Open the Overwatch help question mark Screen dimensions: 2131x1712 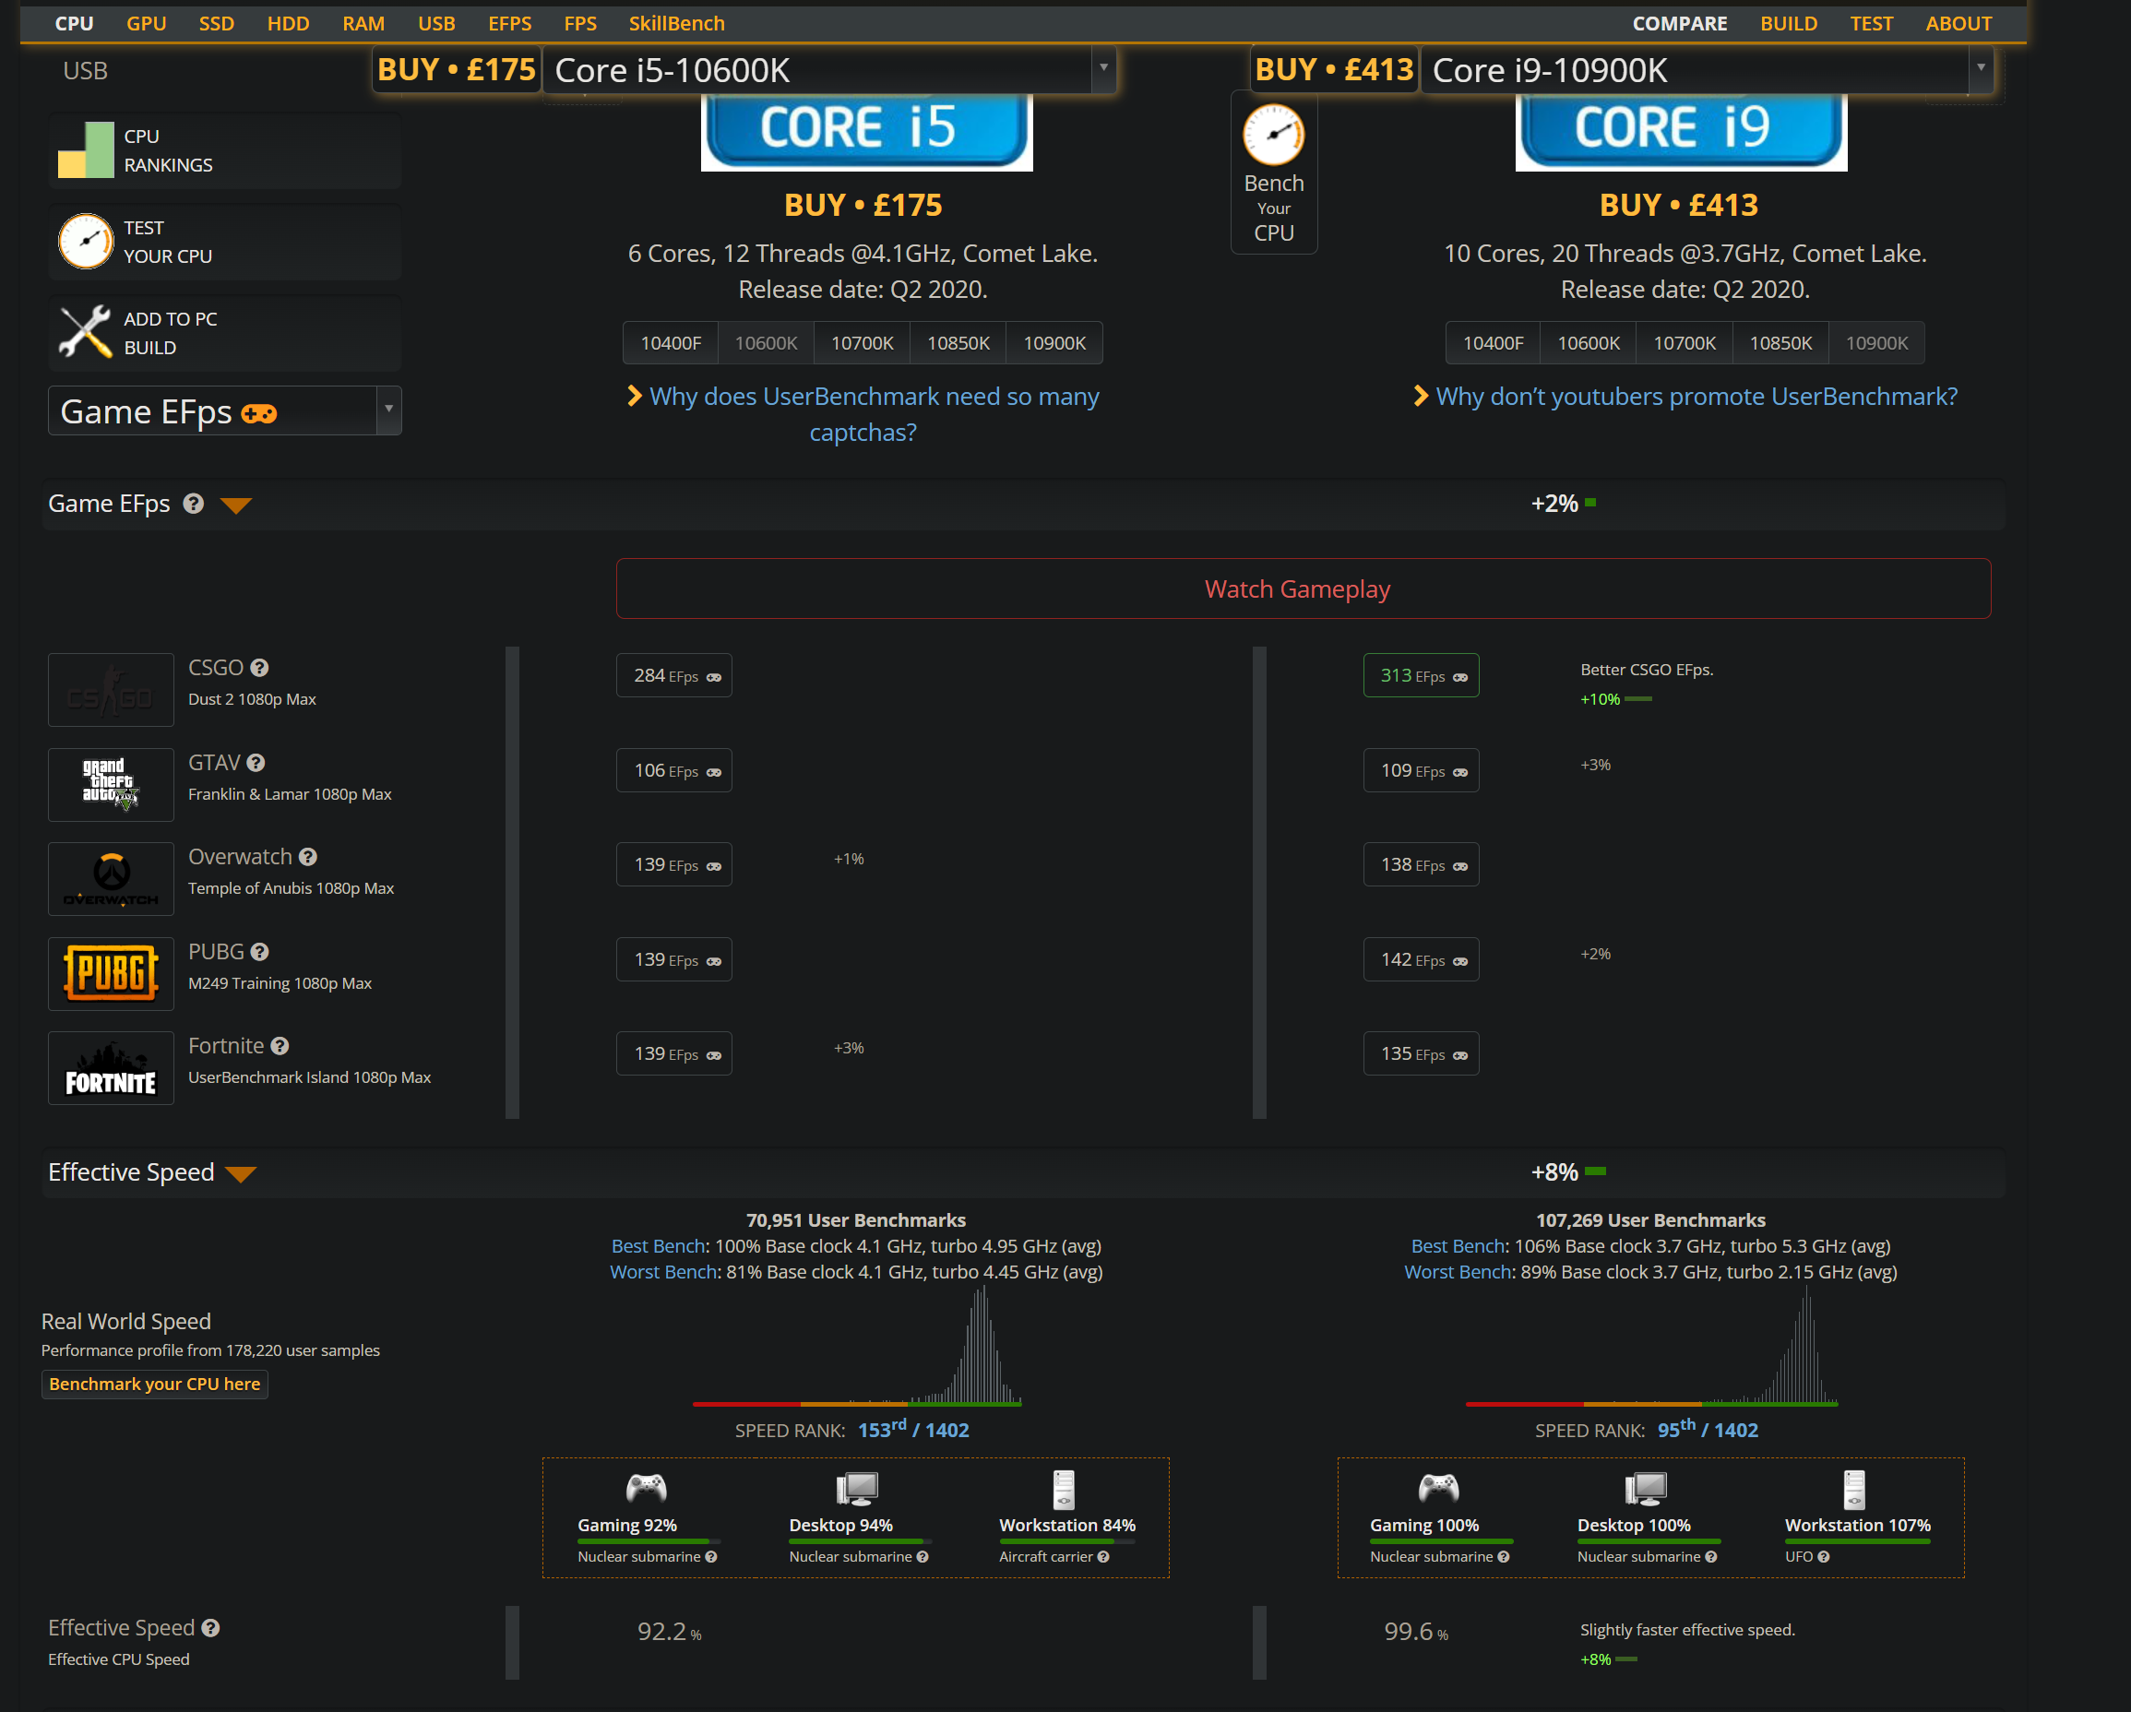[308, 857]
